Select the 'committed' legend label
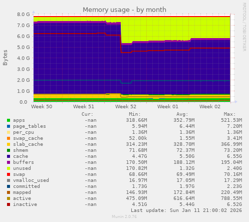Screen dimensions: 249x222 coord(27,186)
